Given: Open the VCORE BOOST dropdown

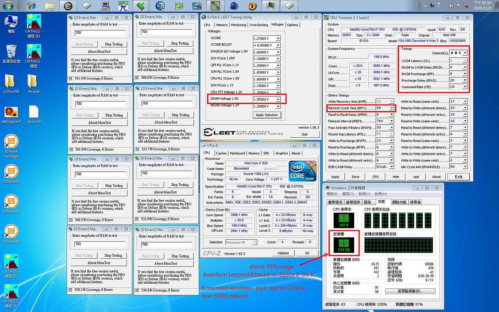Looking at the screenshot, I should 278,45.
